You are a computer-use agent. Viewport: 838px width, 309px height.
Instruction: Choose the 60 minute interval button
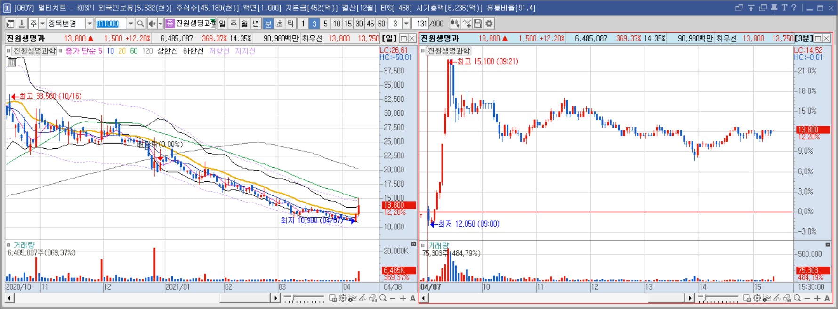pyautogui.click(x=382, y=24)
